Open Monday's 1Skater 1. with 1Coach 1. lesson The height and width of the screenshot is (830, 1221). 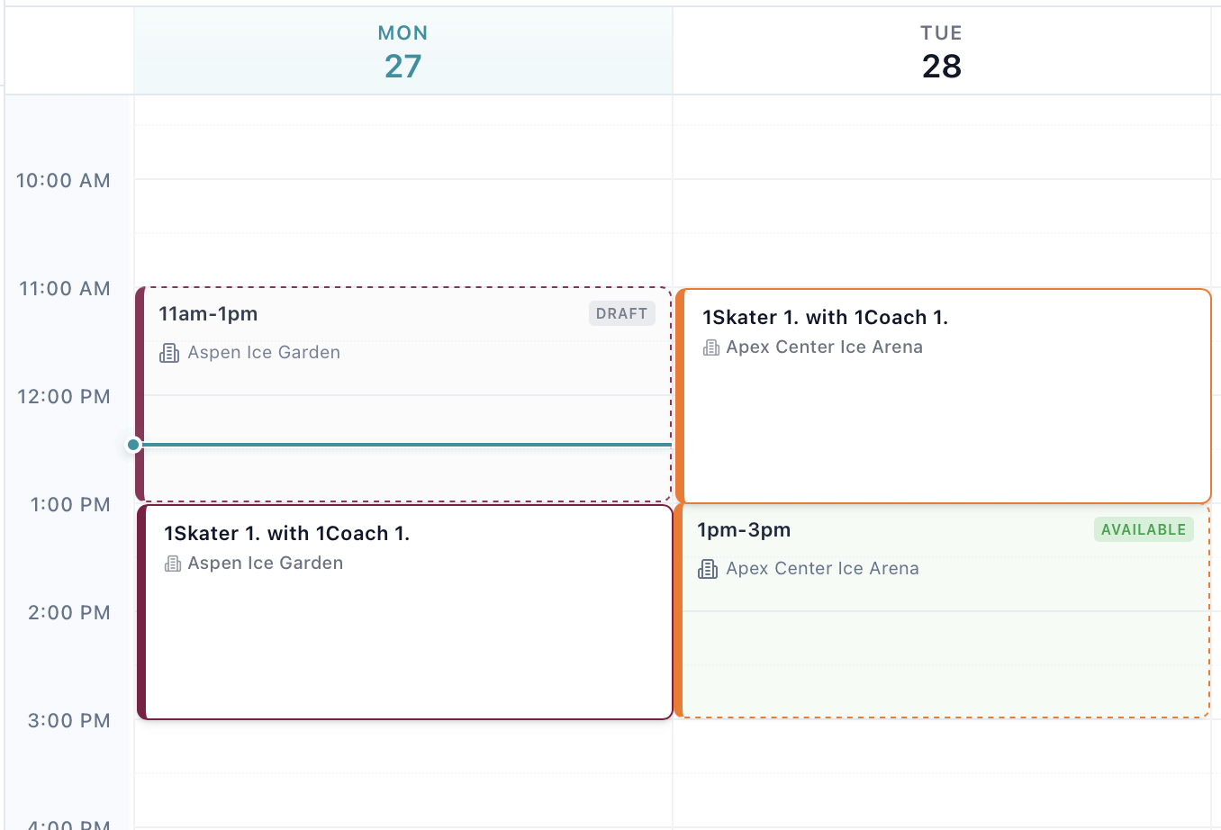click(404, 630)
